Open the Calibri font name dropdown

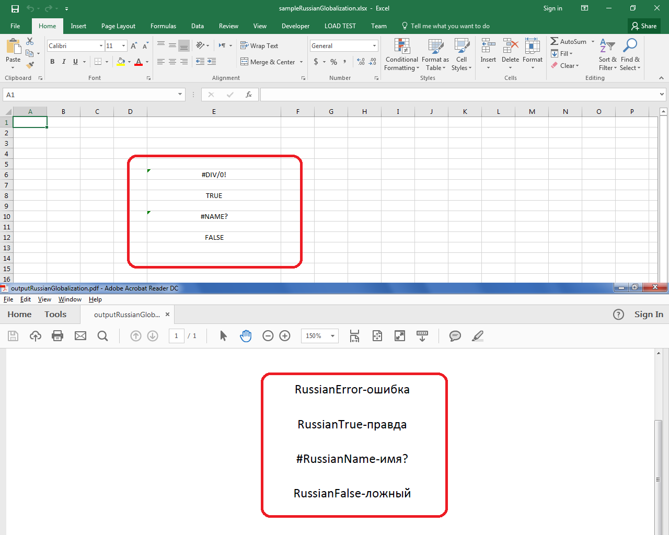[x=101, y=46]
